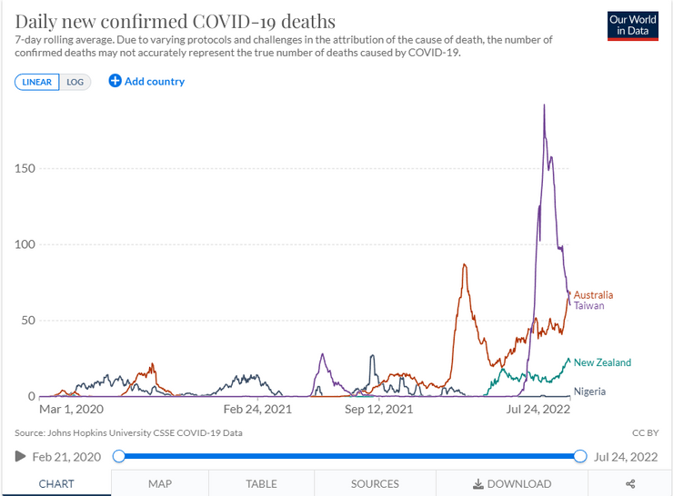
Task: Open the SOURCES tab
Action: 375,483
